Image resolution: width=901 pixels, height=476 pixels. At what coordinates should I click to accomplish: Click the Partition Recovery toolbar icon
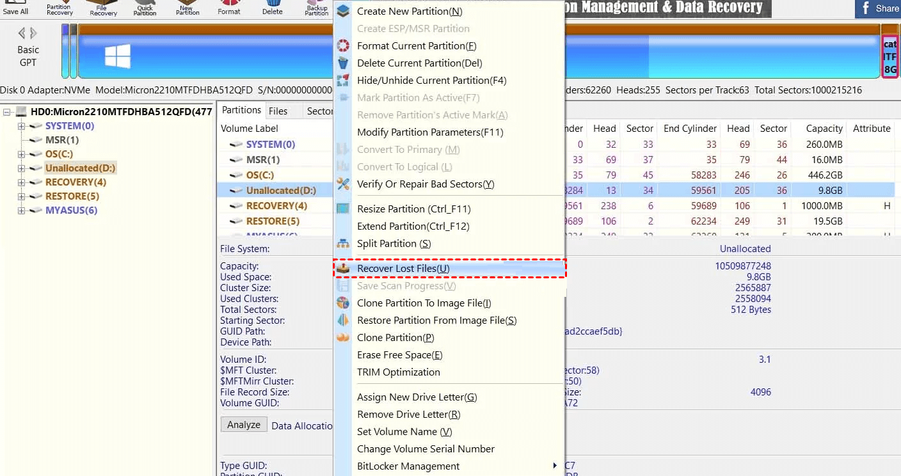click(x=59, y=8)
